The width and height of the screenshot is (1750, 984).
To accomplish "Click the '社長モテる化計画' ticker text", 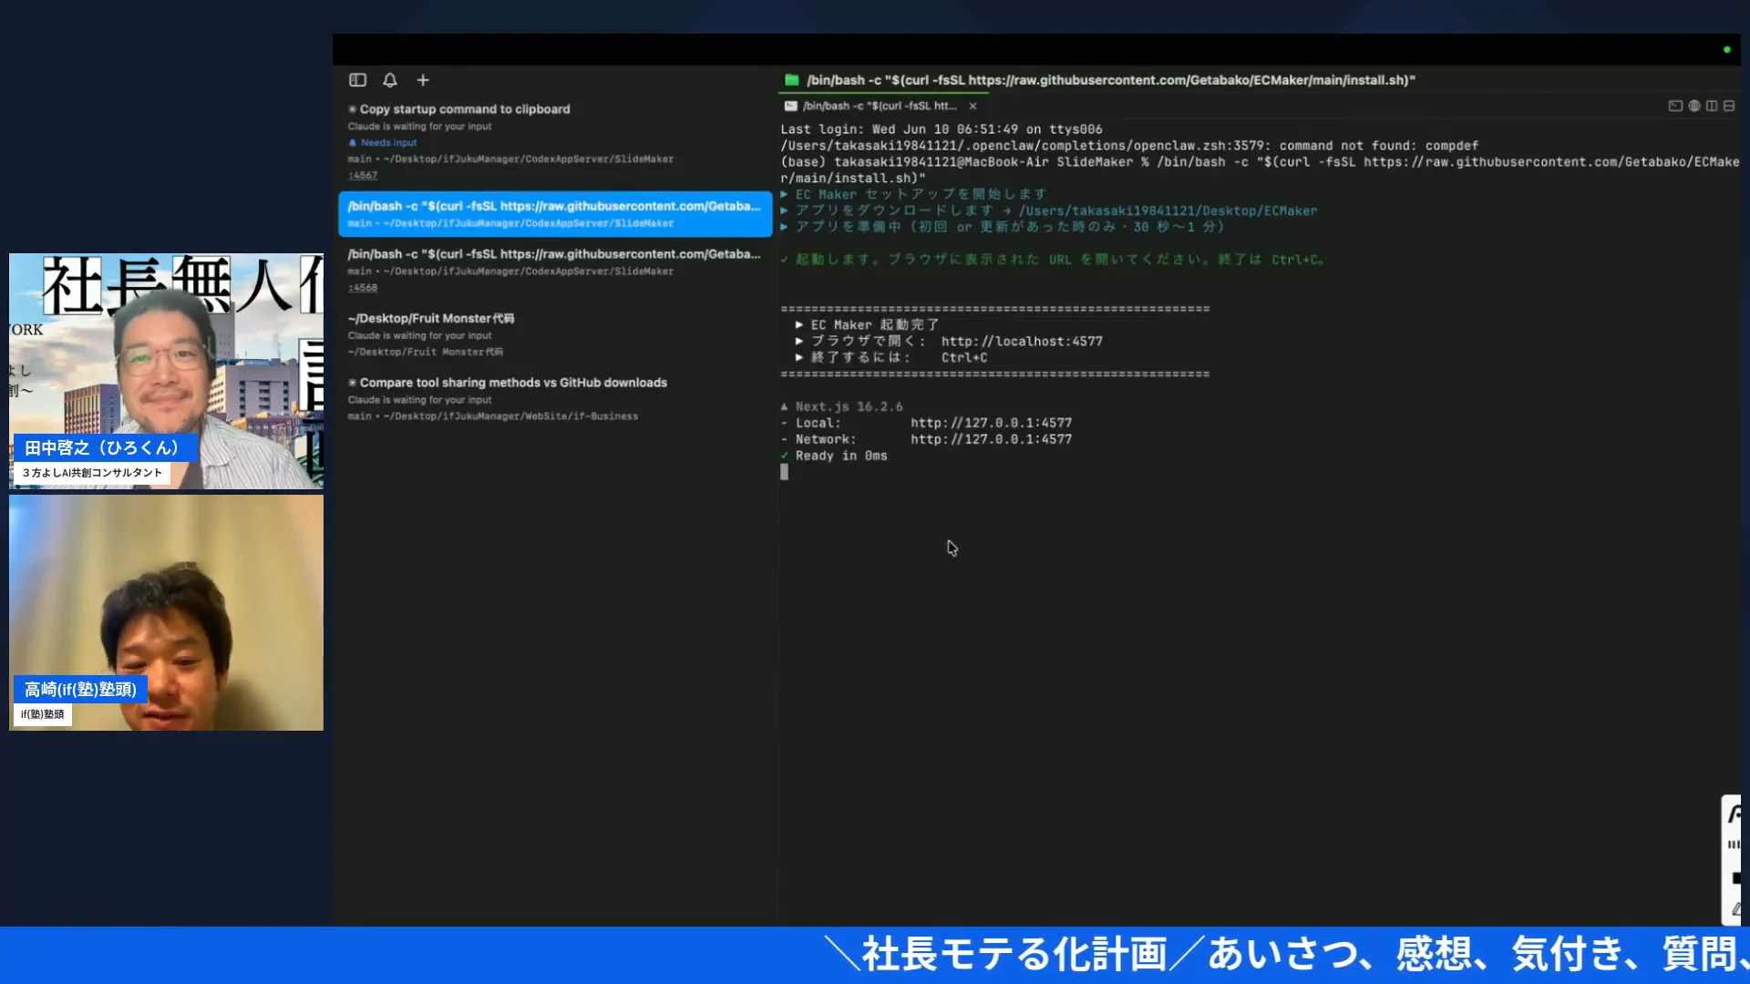I will [1015, 955].
